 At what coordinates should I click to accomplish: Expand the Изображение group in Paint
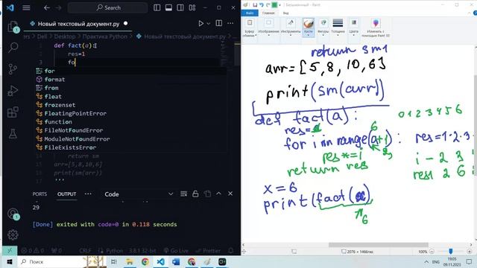pos(268,28)
